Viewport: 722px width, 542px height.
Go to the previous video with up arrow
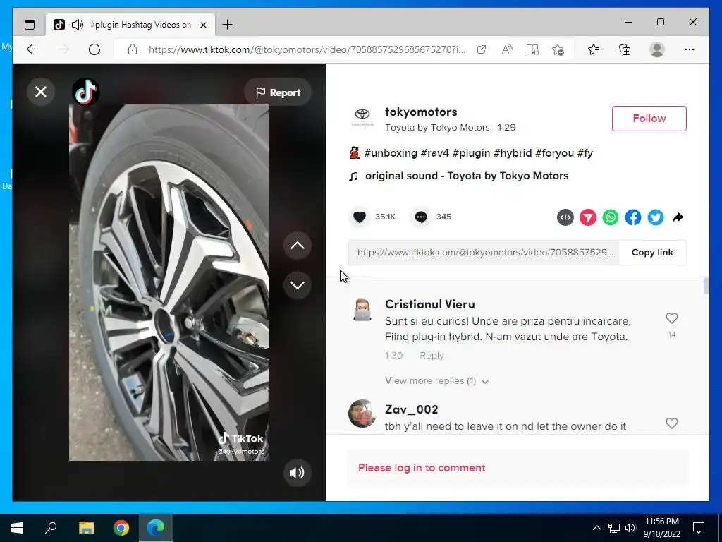[x=298, y=245]
